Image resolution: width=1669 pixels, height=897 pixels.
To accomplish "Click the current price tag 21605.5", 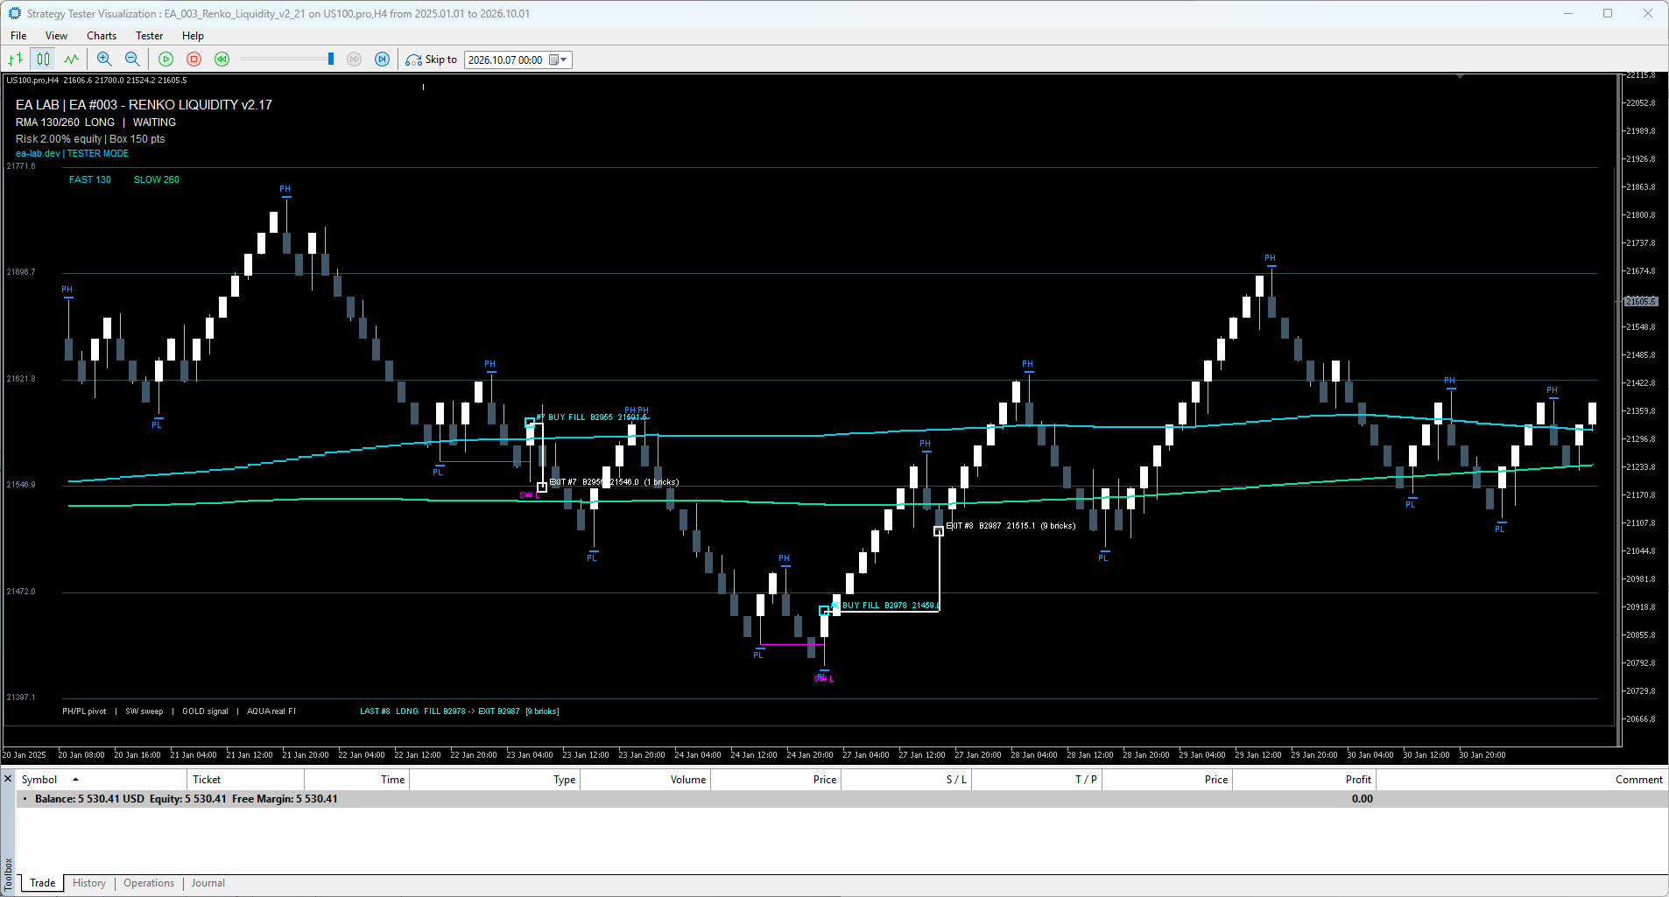I will coord(1641,301).
